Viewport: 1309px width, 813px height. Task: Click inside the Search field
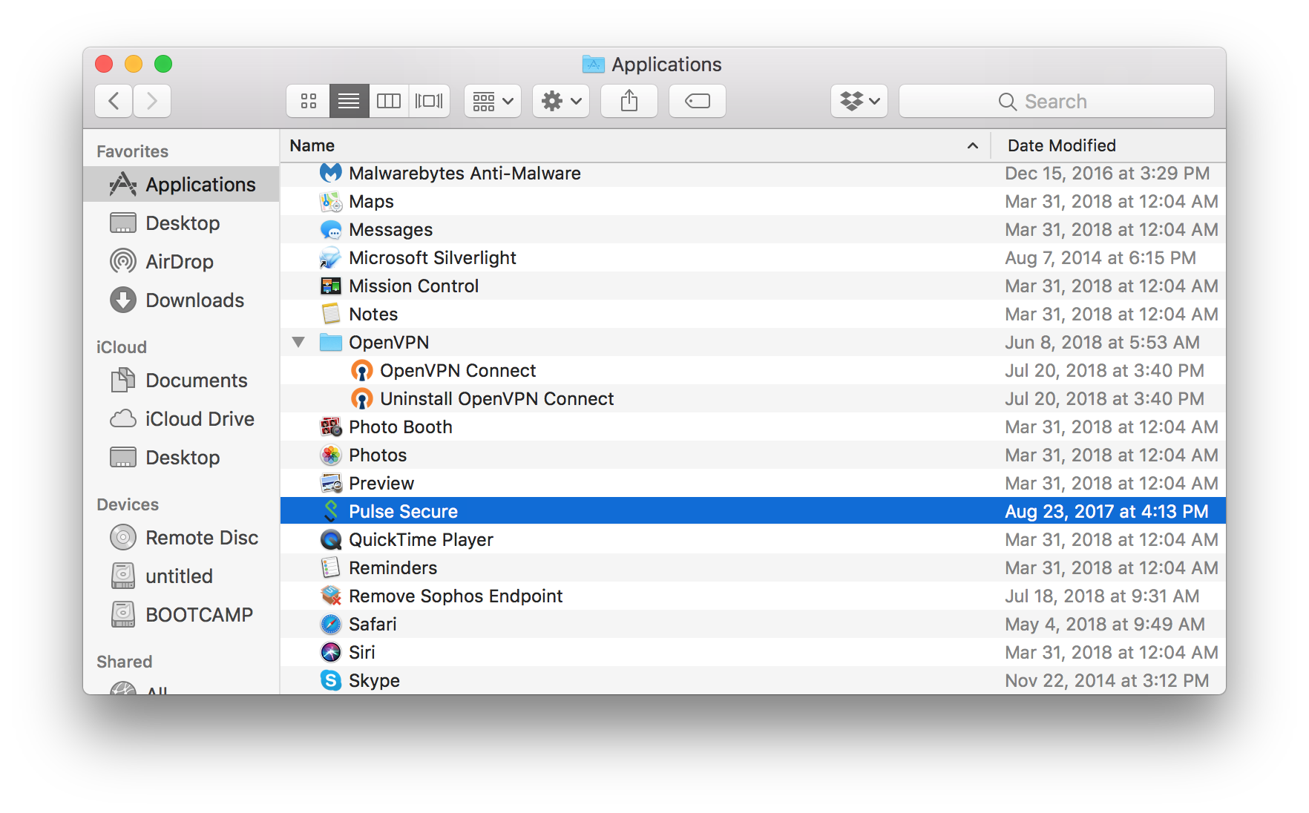[1057, 101]
